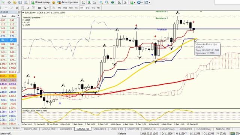Expand the Templates dropdown arrow
The width and height of the screenshot is (240, 135).
(x=149, y=3)
